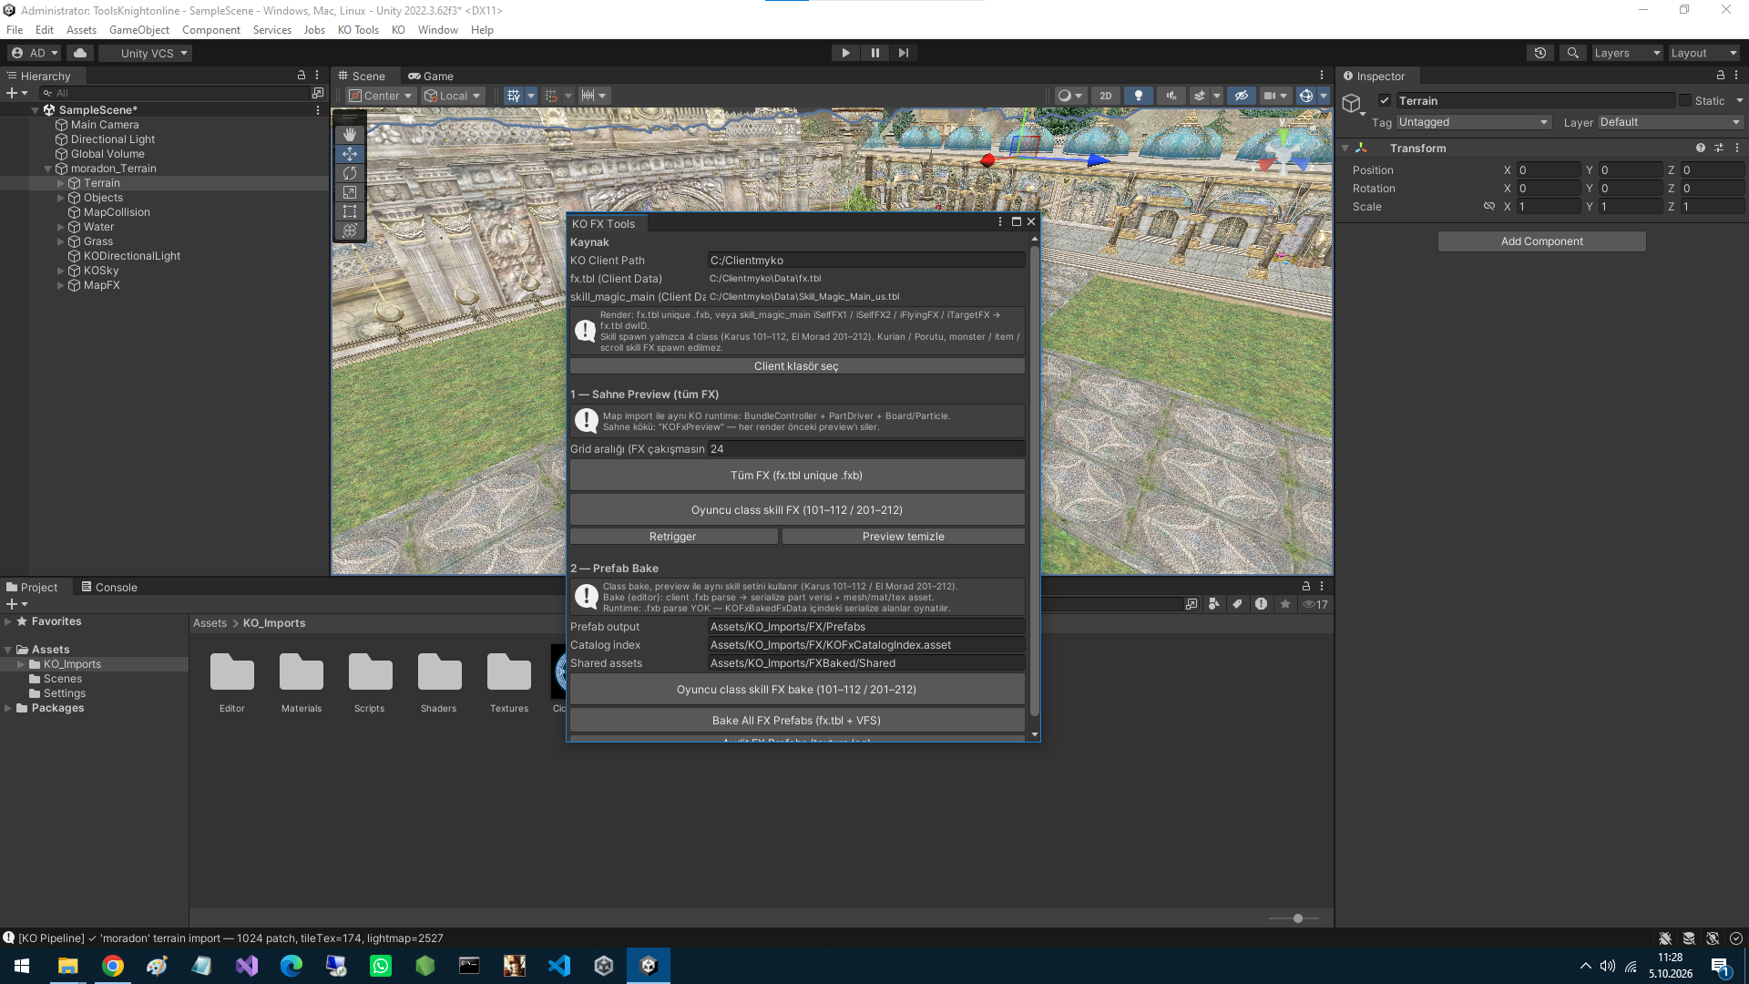Screen dimensions: 1749x984
Task: Select the Rect tool in Scene
Action: tap(350, 211)
